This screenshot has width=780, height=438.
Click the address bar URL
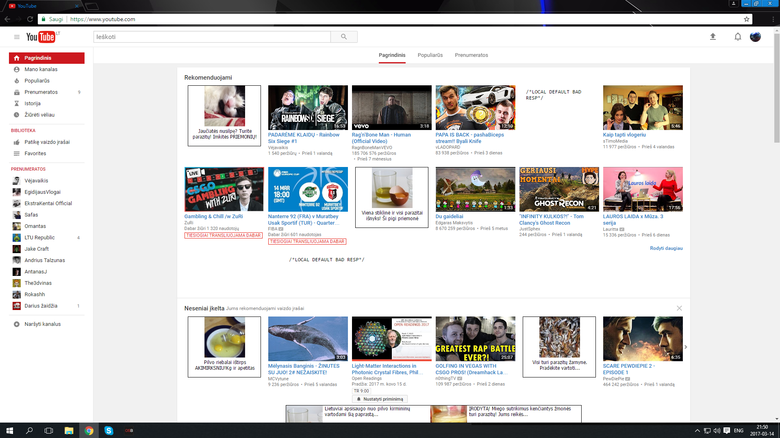(103, 19)
